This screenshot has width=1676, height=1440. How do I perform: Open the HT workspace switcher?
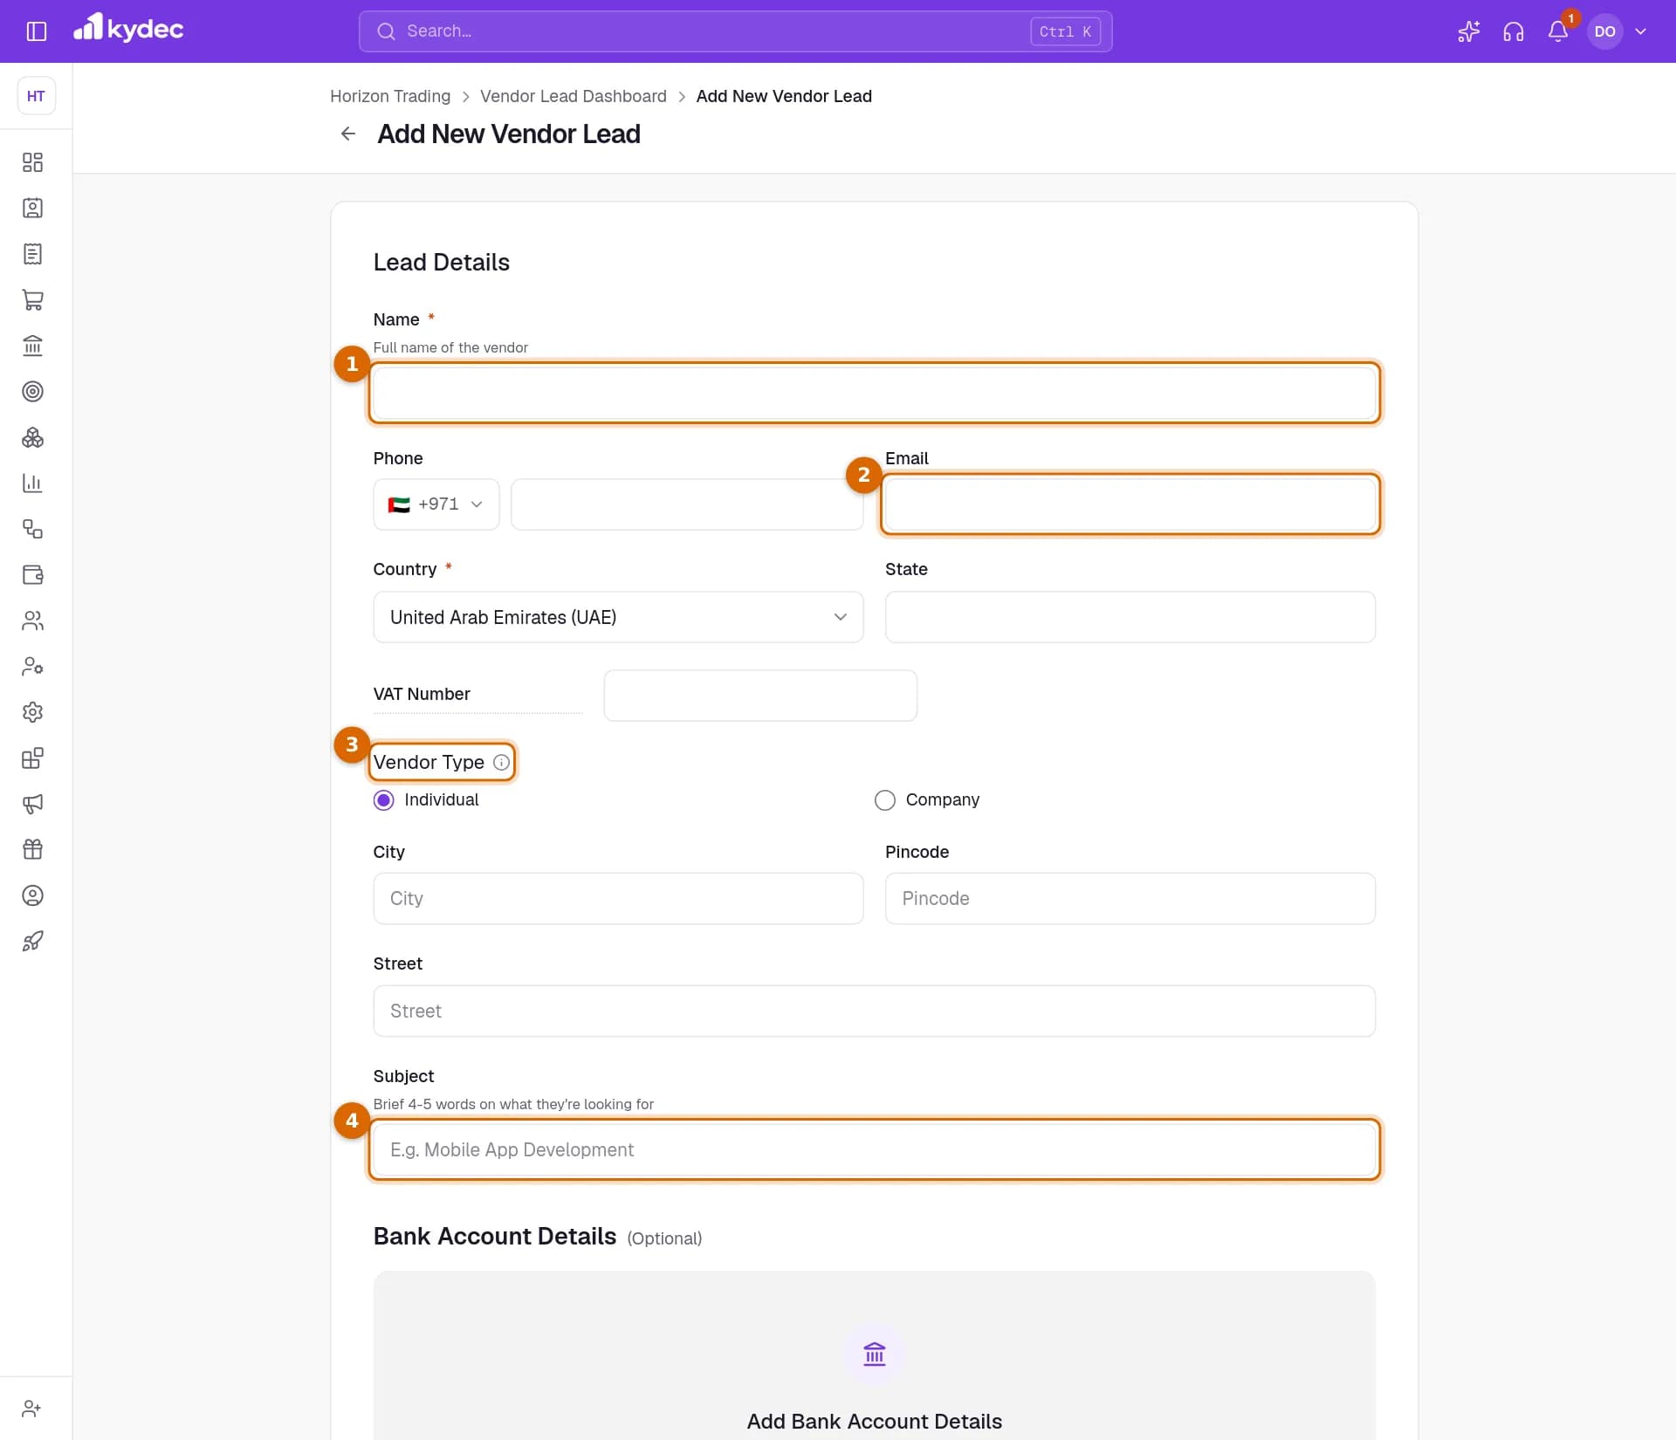click(x=36, y=96)
